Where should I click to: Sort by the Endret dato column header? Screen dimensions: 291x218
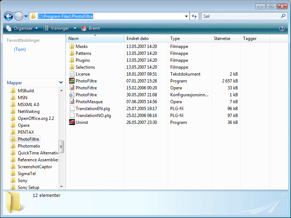point(146,39)
